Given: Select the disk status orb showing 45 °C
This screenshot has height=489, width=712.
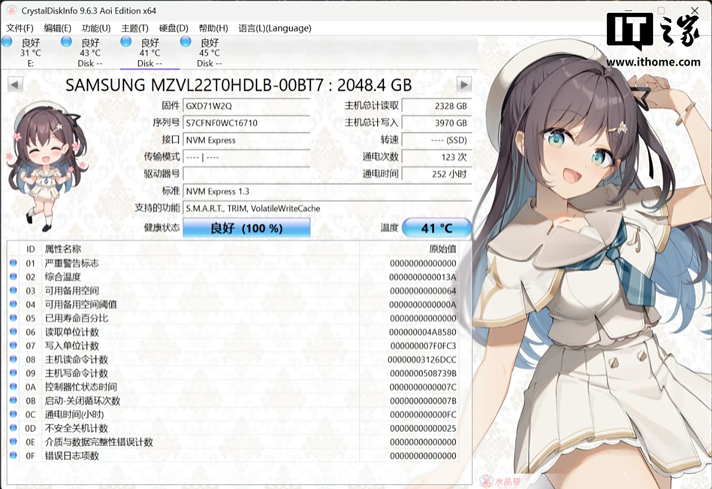Looking at the screenshot, I should click(186, 41).
